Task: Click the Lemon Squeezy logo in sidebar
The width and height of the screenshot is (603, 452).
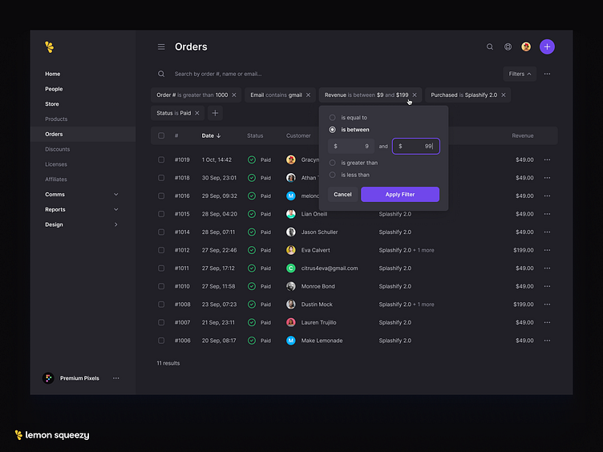Action: 50,47
